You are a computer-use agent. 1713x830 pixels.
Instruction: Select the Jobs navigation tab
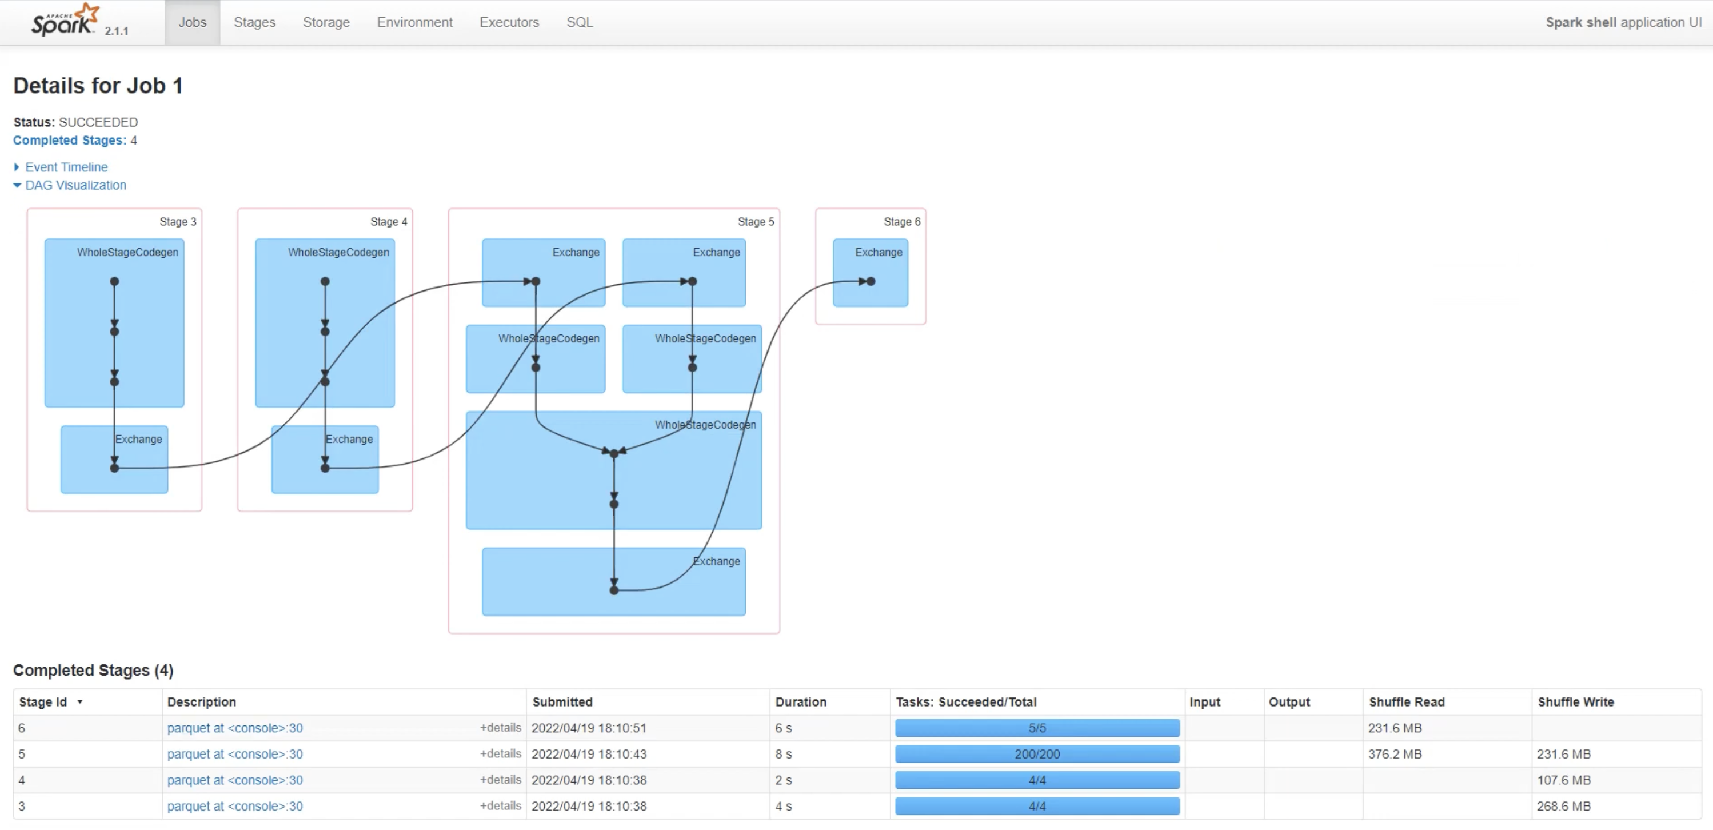tap(192, 22)
